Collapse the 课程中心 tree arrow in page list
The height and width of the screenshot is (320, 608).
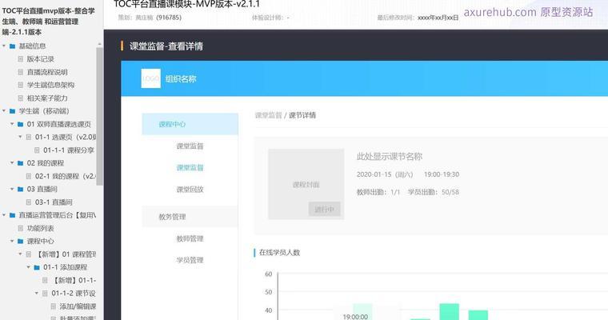click(13, 242)
